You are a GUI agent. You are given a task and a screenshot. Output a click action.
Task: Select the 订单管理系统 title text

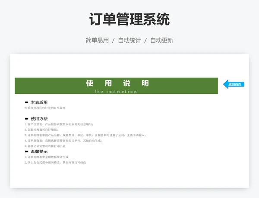click(x=129, y=19)
